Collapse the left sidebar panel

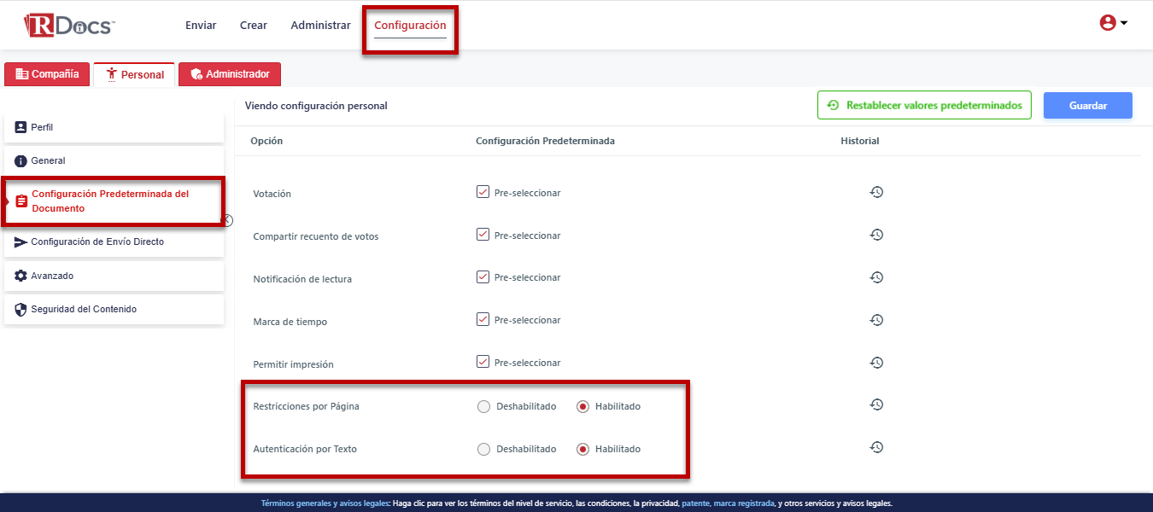pos(227,220)
